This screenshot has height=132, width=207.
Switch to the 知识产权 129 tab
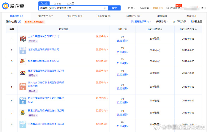(x=75, y=16)
